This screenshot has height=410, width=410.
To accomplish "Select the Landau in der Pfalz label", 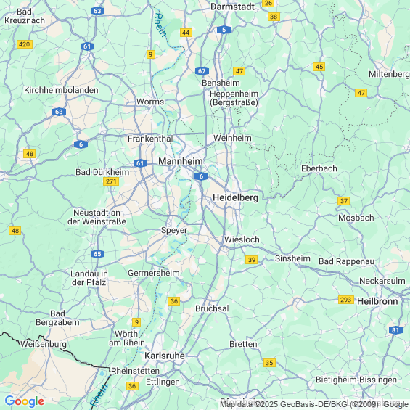I will (89, 278).
